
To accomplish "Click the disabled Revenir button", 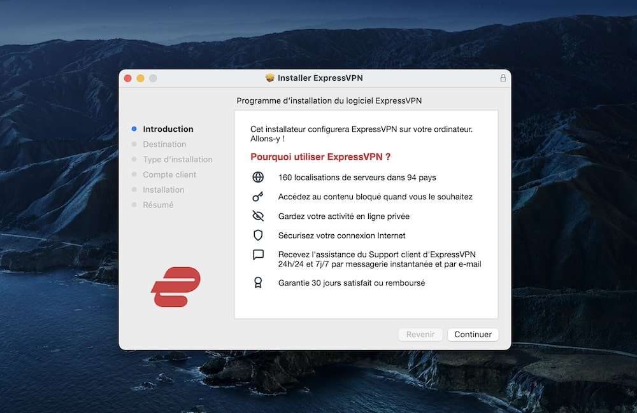I will click(x=420, y=334).
